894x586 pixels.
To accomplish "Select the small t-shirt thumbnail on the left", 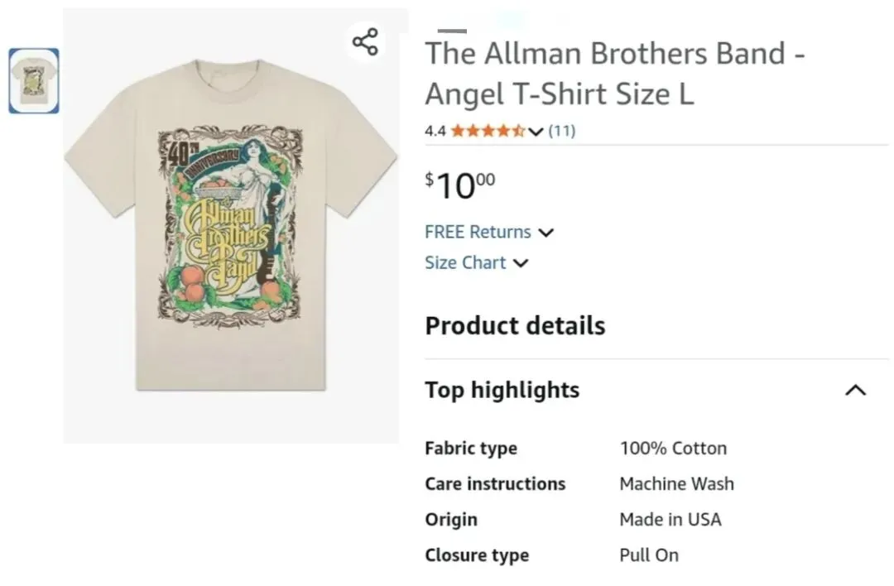I will click(x=34, y=81).
